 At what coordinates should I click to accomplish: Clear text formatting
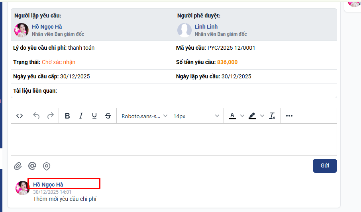[272, 116]
